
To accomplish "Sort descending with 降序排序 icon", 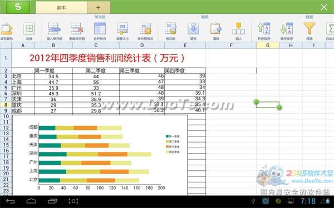I will pyautogui.click(x=287, y=31).
